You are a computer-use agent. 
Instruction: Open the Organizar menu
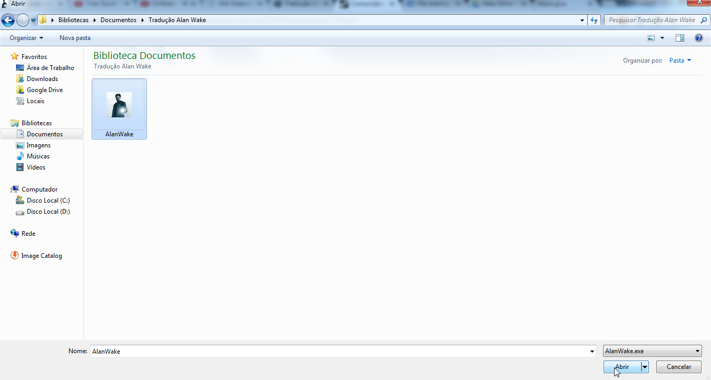point(26,38)
